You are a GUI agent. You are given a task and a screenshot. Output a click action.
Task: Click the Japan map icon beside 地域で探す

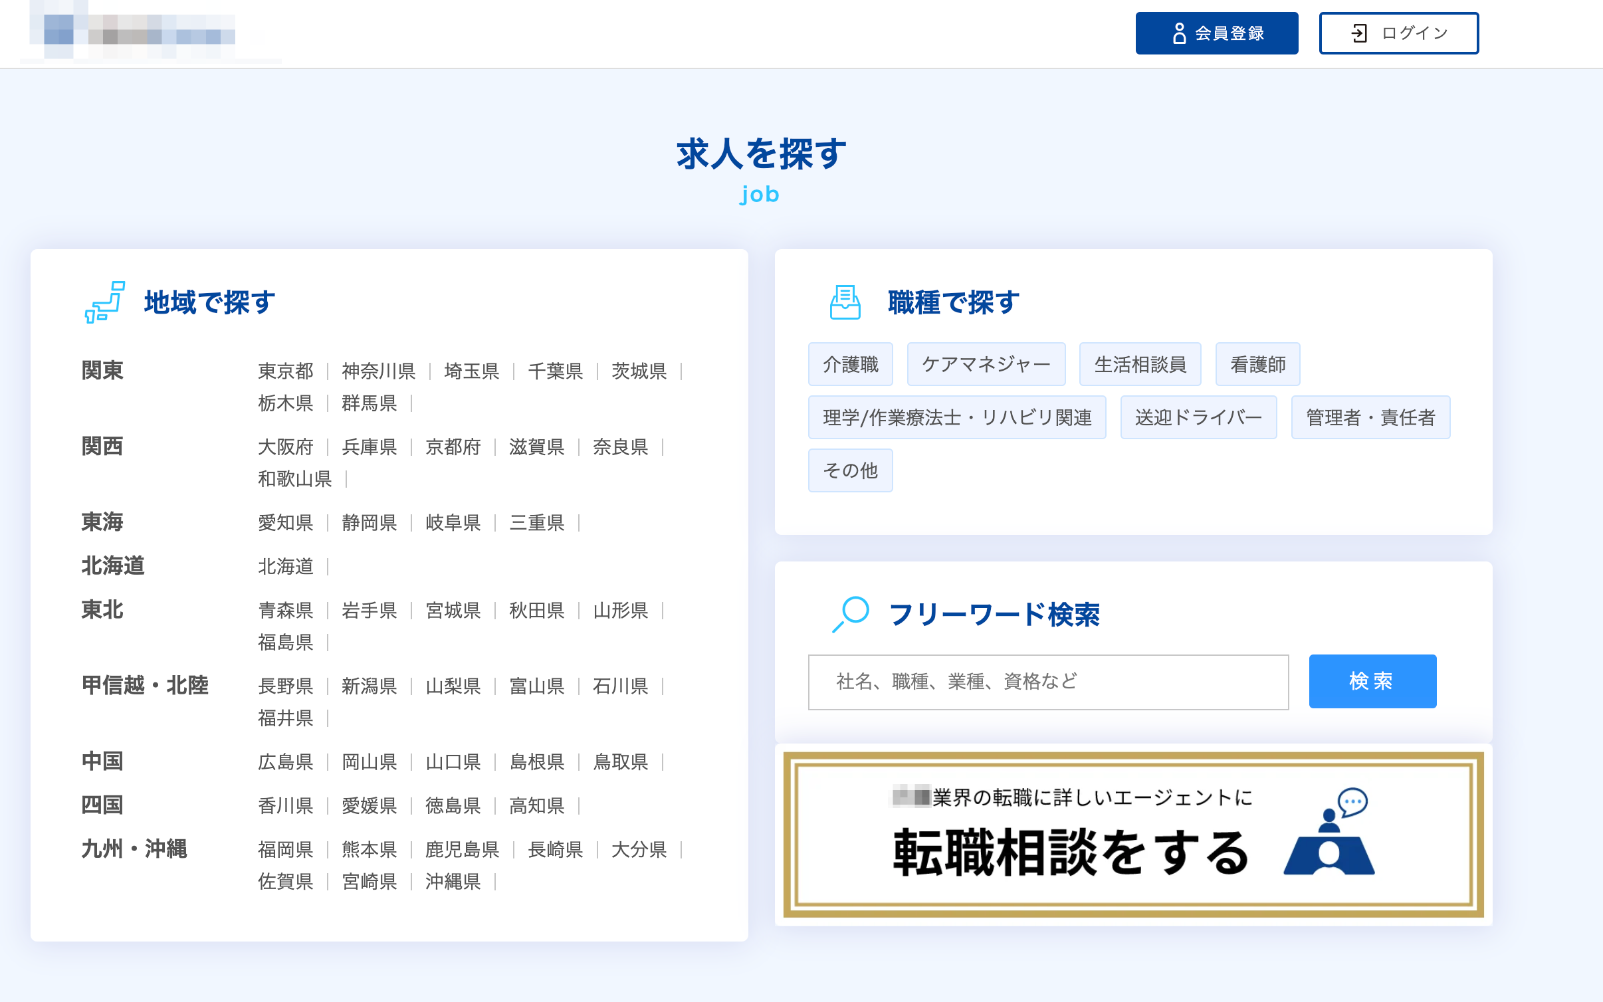click(105, 302)
